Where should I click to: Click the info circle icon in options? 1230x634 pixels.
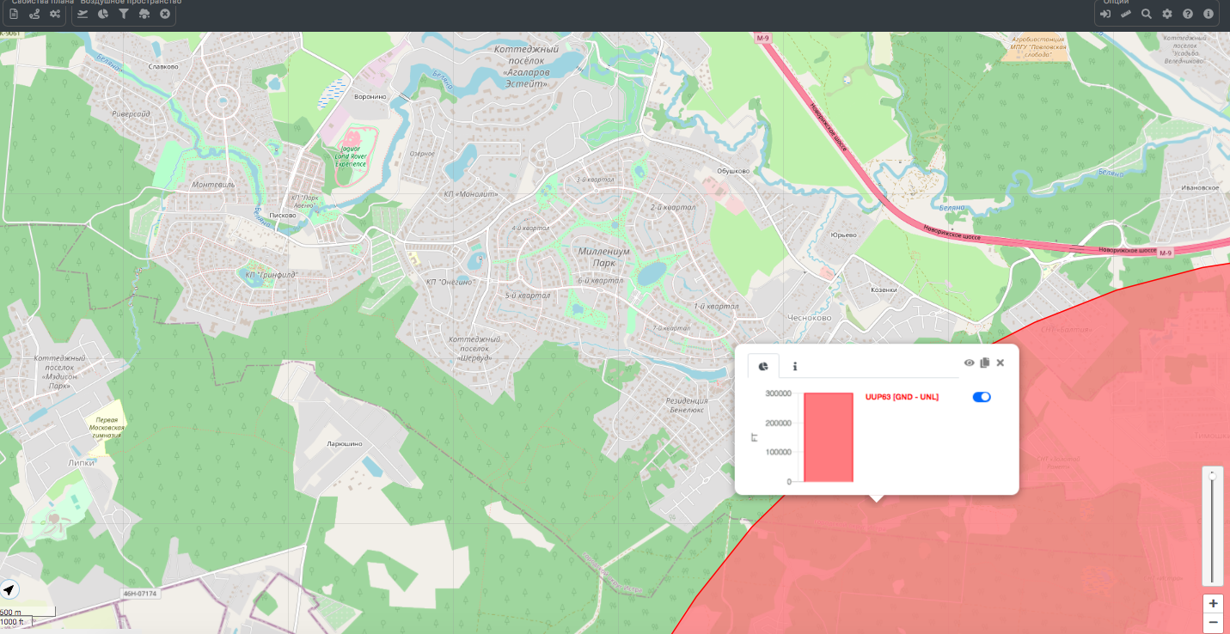tap(1209, 14)
